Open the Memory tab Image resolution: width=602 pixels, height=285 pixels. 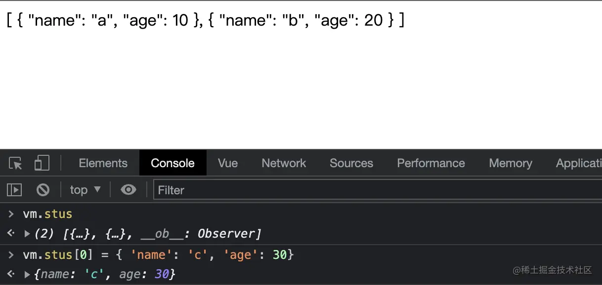(510, 163)
